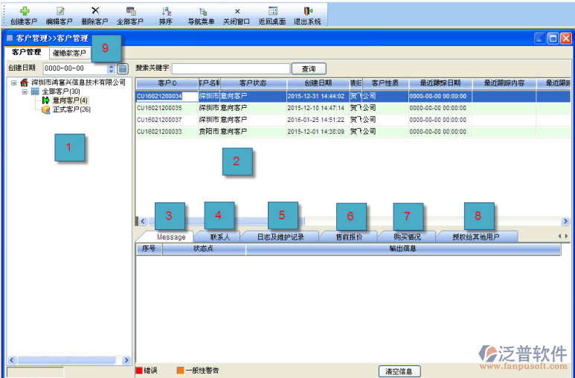Click the 输出信息 column header
Image resolution: width=575 pixels, height=378 pixels.
[403, 249]
